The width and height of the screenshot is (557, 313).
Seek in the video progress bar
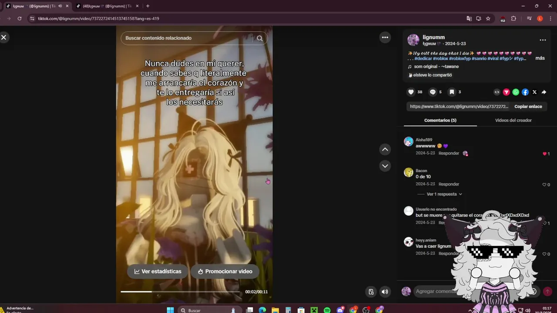(x=181, y=292)
